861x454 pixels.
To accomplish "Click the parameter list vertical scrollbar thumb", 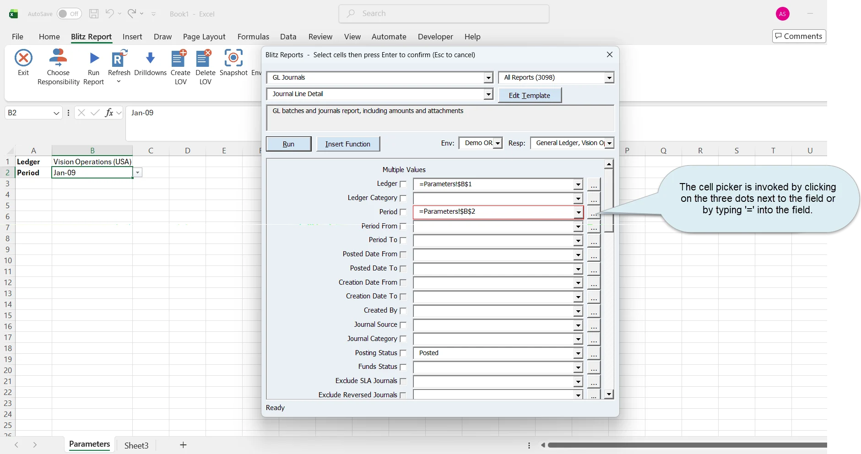I will click(x=609, y=200).
